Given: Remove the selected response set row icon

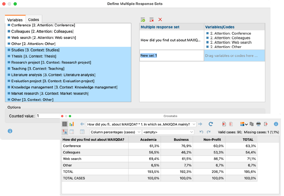Looking at the screenshot, I should point(151,20).
